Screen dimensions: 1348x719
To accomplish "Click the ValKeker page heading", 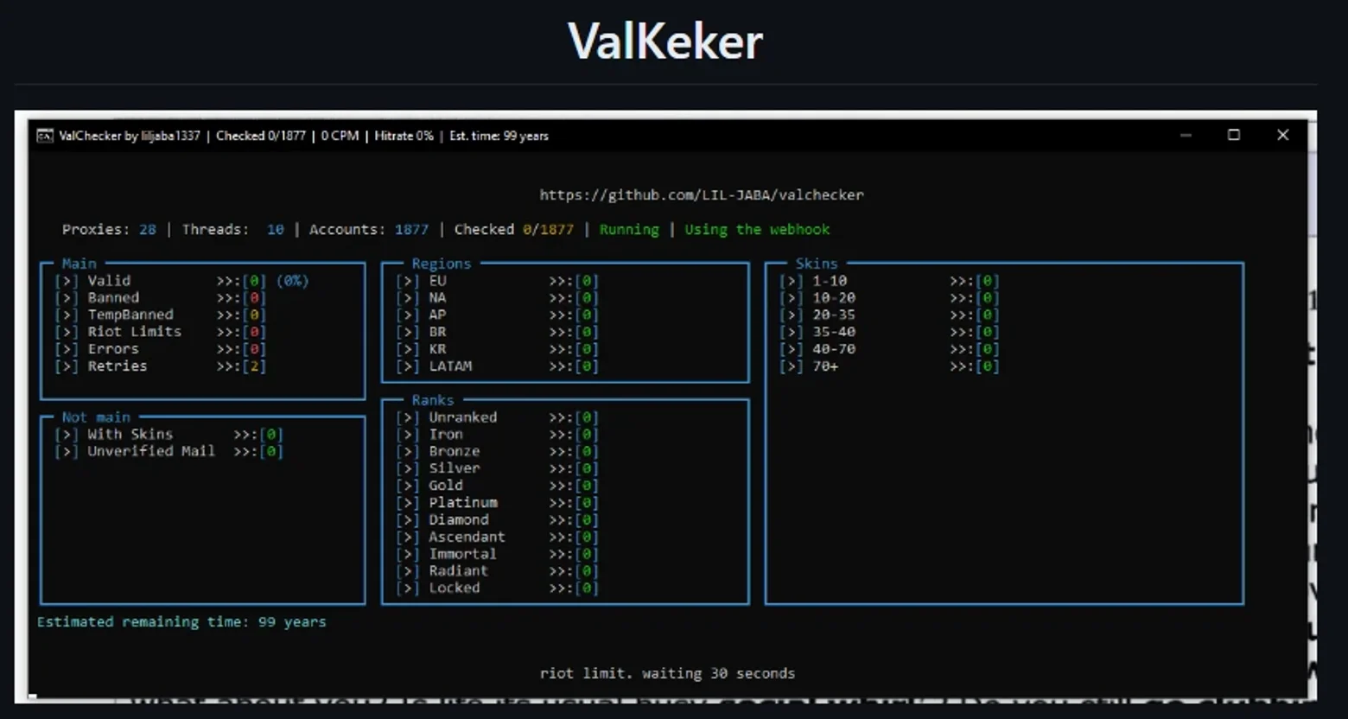I will tap(665, 41).
